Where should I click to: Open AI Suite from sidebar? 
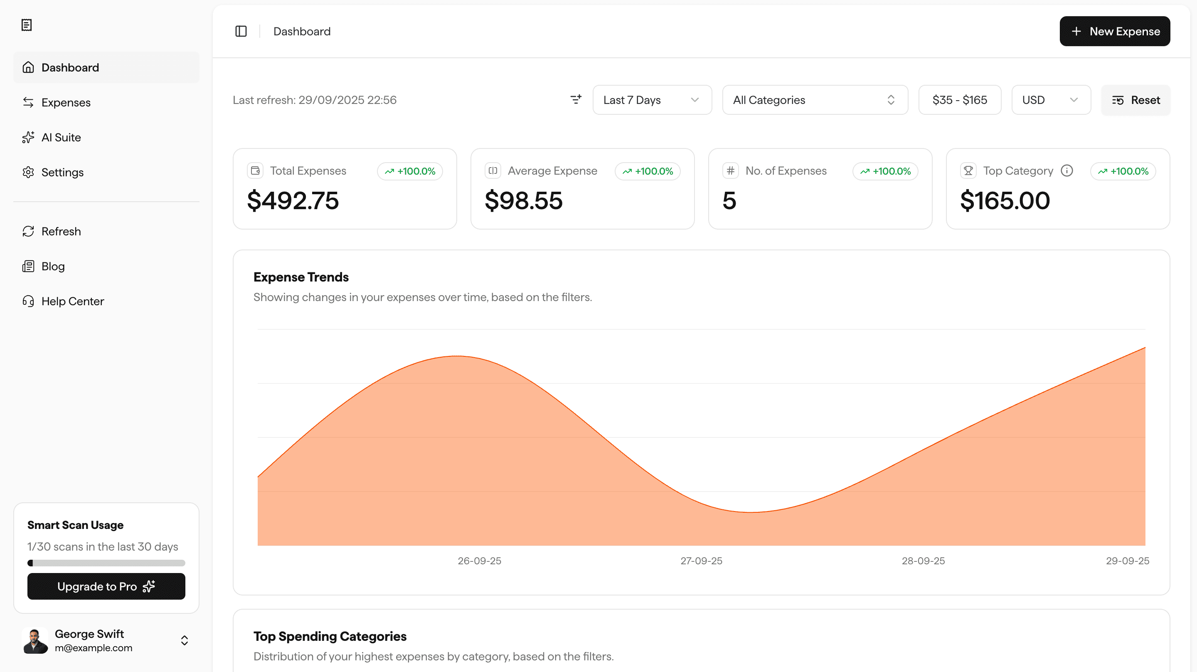61,137
